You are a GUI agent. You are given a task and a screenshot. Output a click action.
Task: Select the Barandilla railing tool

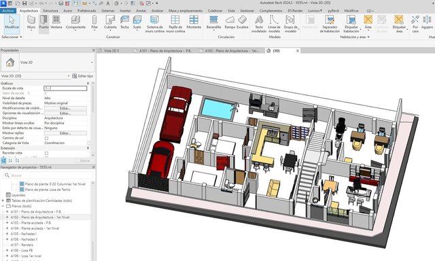pyautogui.click(x=213, y=22)
